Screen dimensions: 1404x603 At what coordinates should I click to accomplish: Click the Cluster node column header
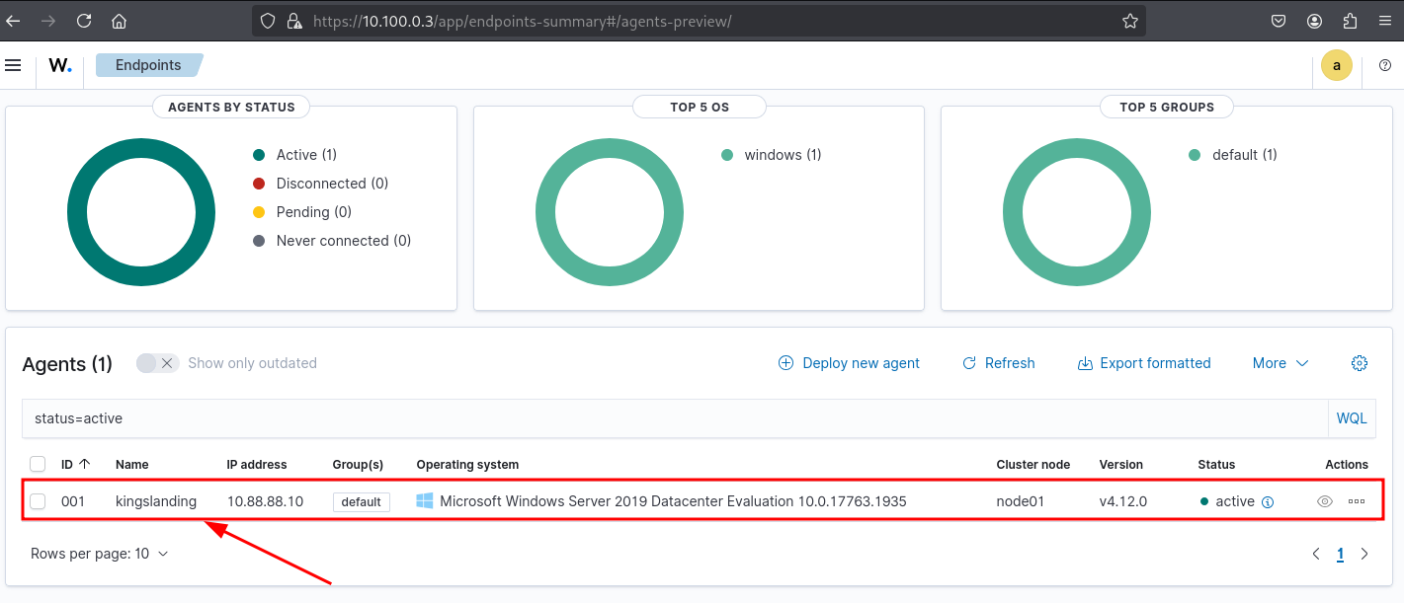[1033, 464]
